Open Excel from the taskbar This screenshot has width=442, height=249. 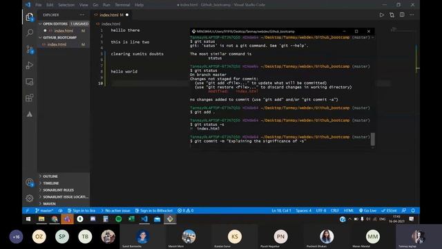[x=131, y=219]
